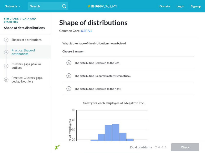Click the Donate link
The image size is (205, 153).
point(165,6)
